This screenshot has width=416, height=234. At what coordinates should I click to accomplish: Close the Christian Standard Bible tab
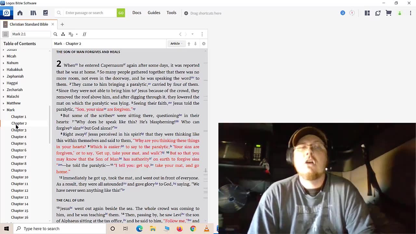tap(53, 24)
